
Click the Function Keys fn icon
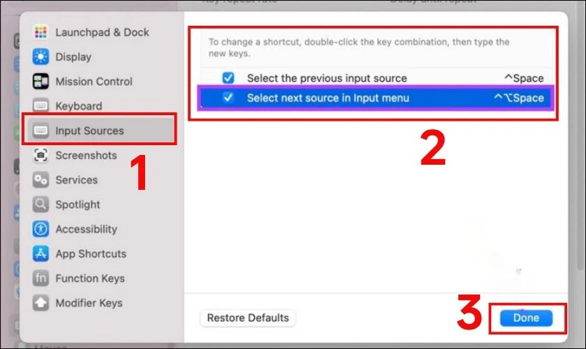(40, 279)
